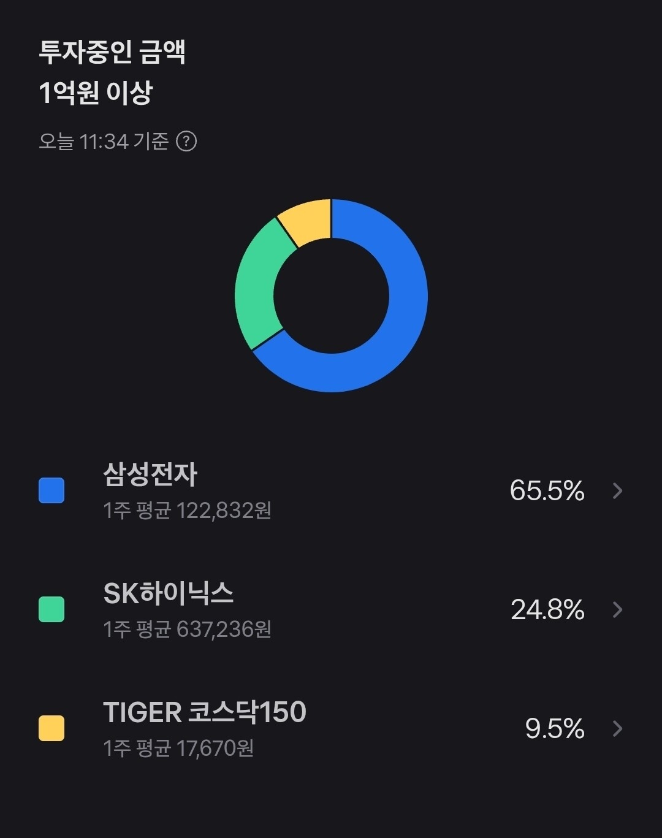The height and width of the screenshot is (838, 662).
Task: Click the 투자중인 금액 heading
Action: click(112, 51)
